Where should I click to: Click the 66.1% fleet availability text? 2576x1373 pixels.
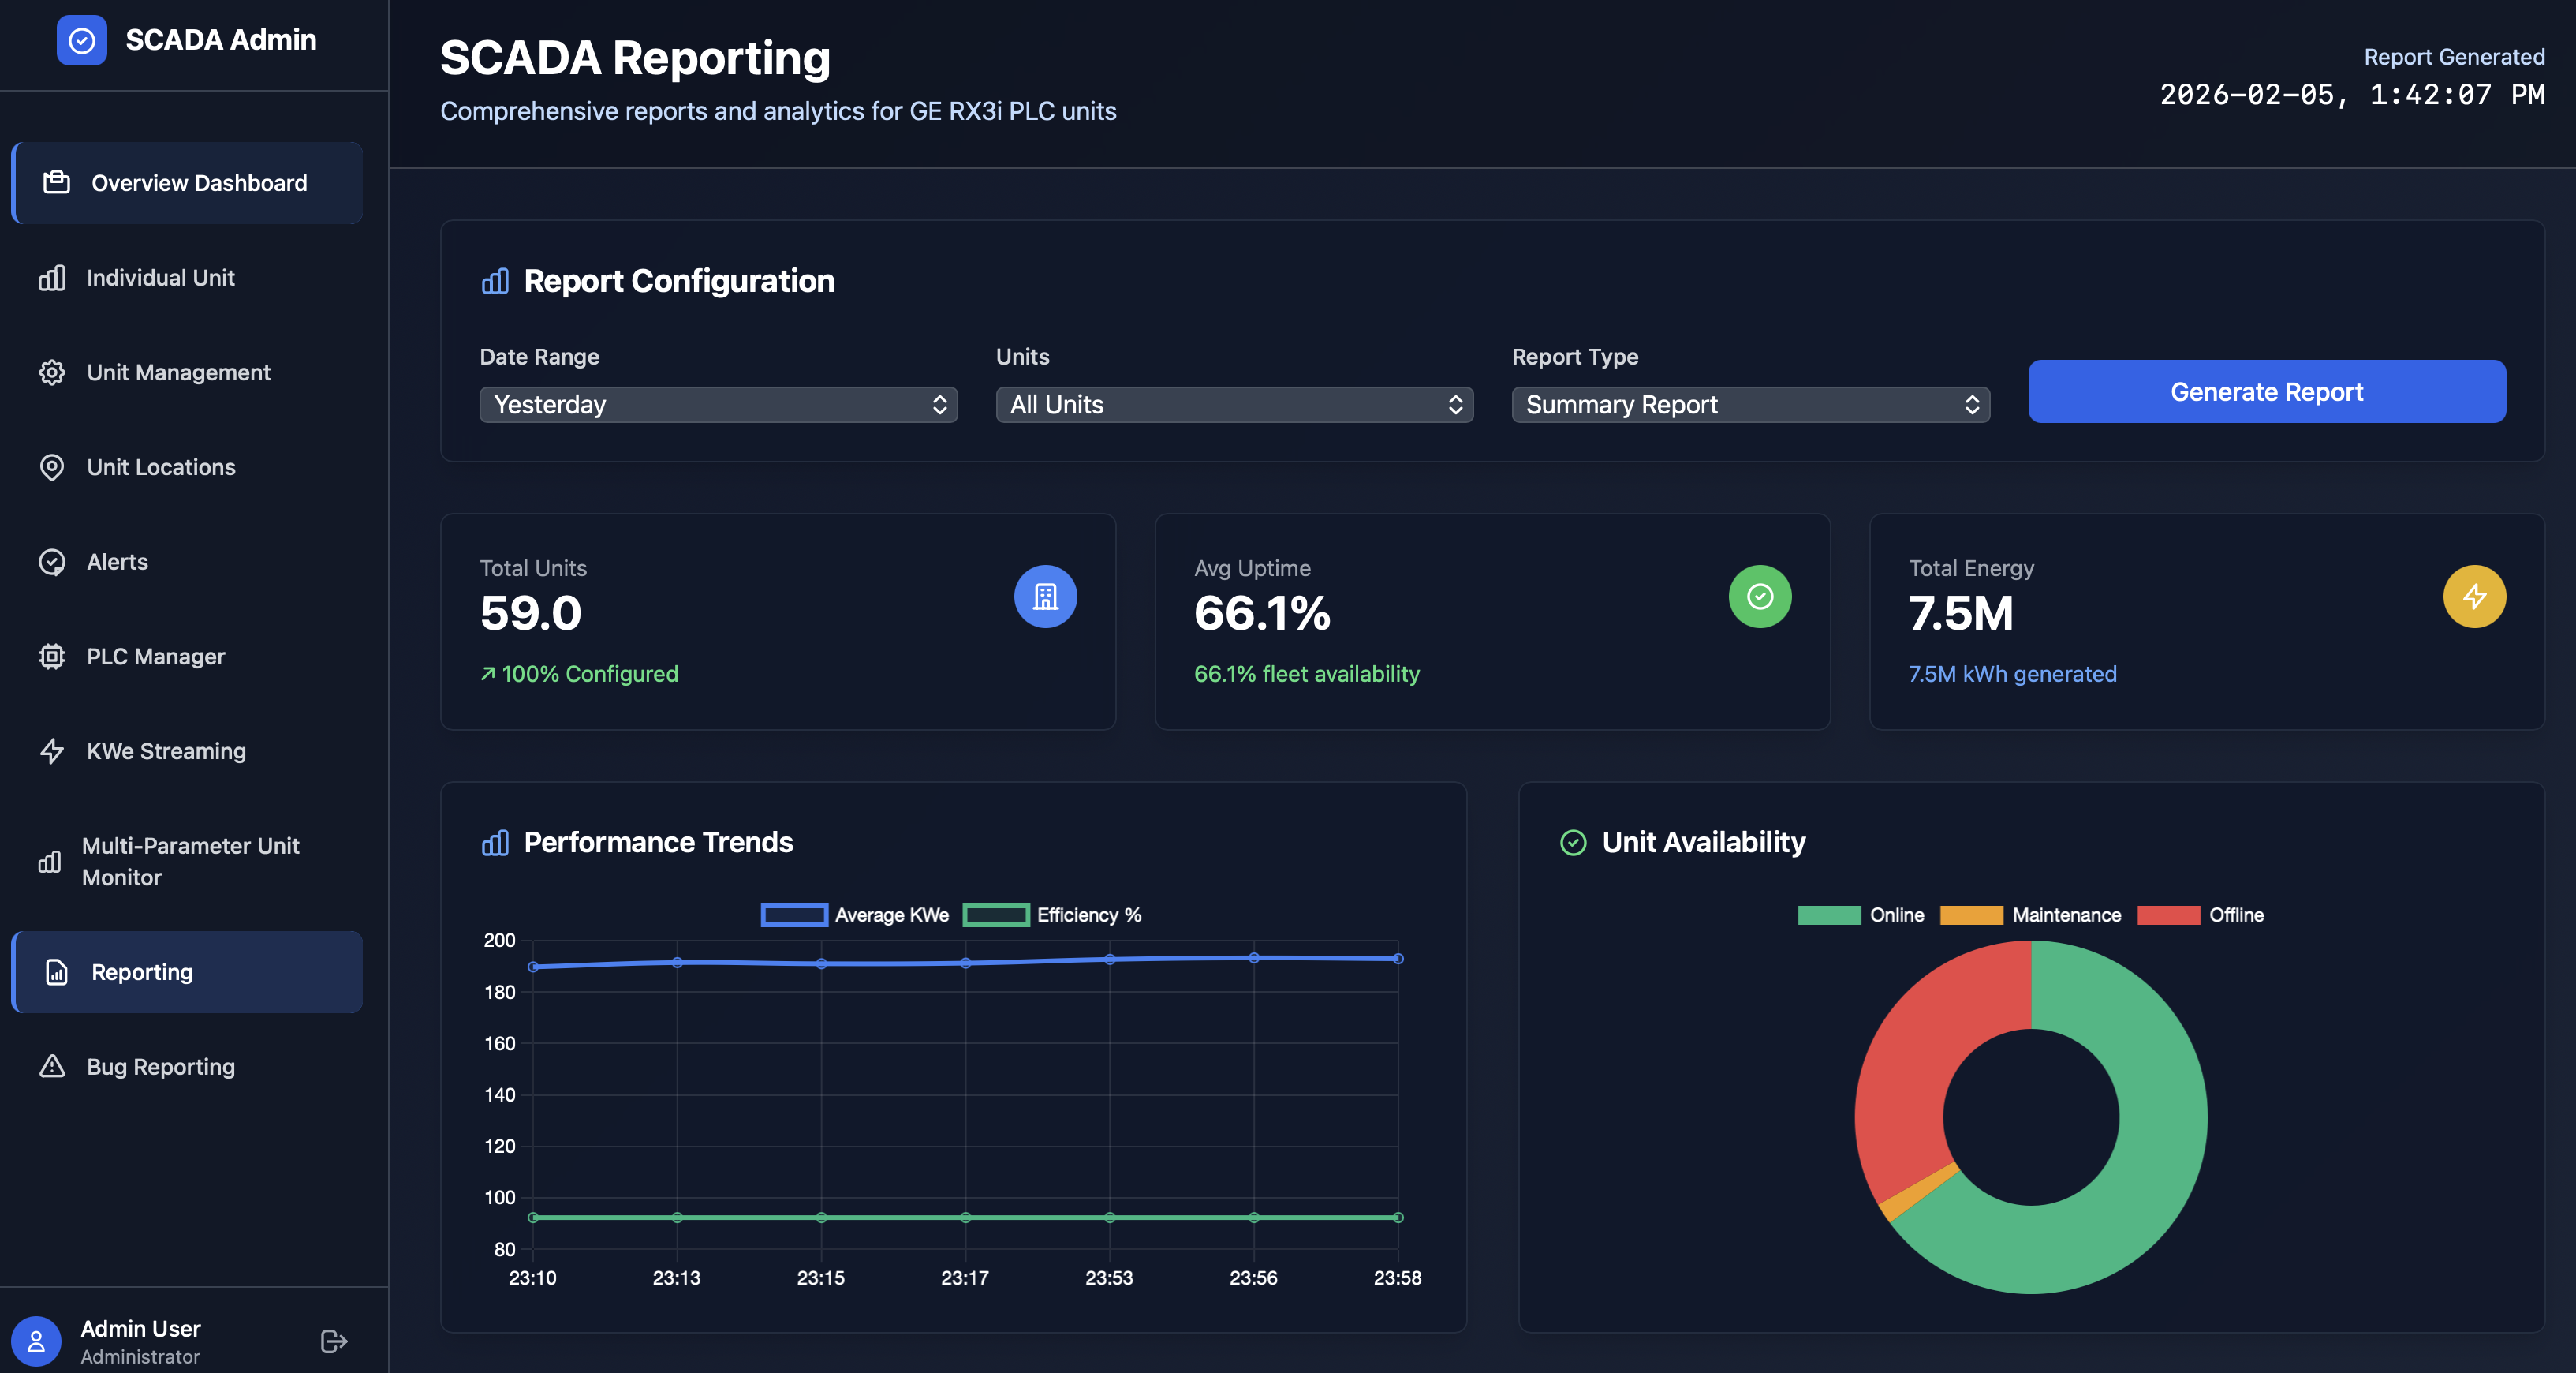(x=1306, y=675)
